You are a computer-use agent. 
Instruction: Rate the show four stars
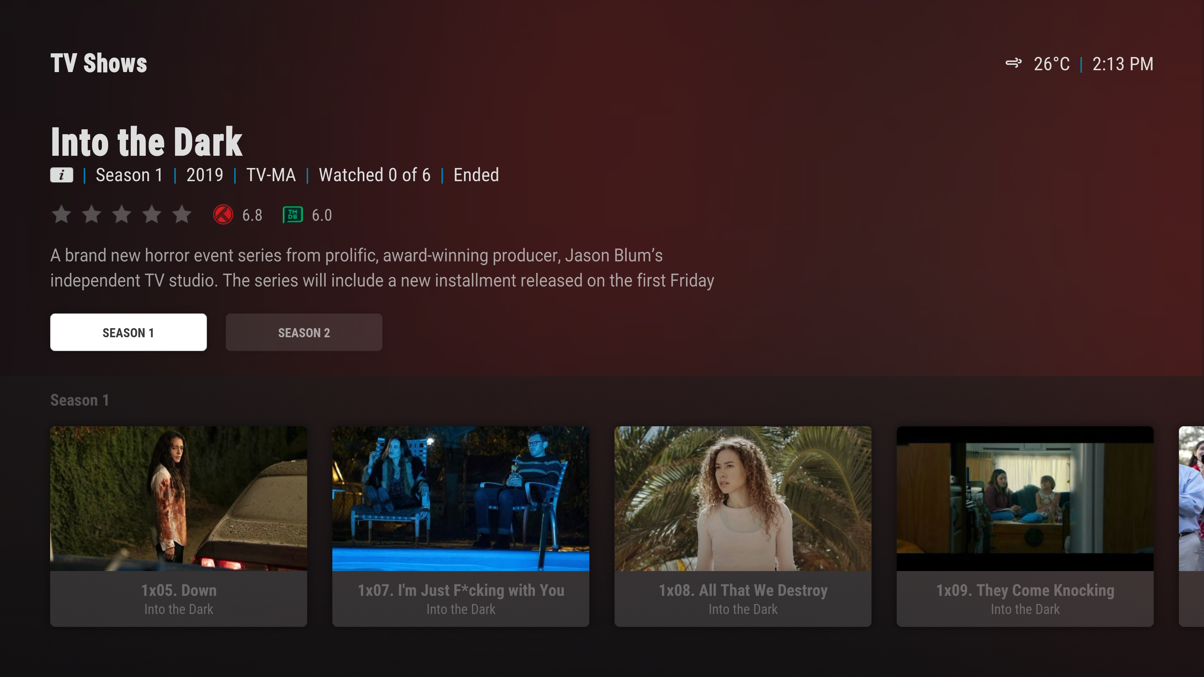click(152, 214)
